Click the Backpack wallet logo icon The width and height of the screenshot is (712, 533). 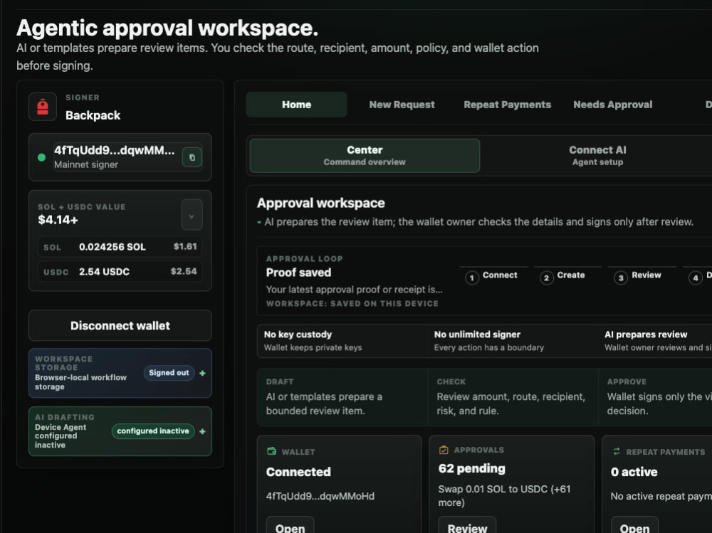[x=43, y=107]
